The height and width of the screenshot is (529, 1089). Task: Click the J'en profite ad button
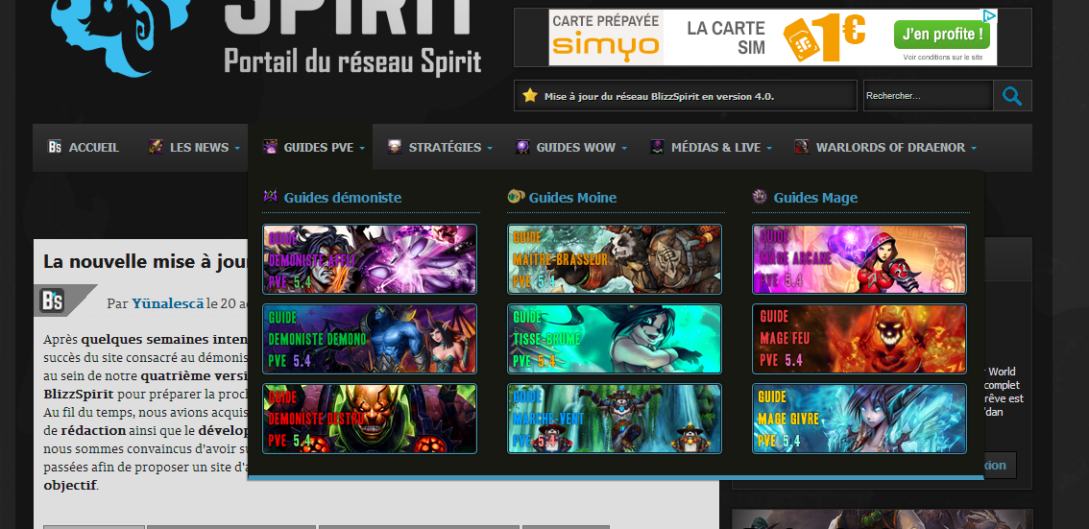click(x=940, y=36)
